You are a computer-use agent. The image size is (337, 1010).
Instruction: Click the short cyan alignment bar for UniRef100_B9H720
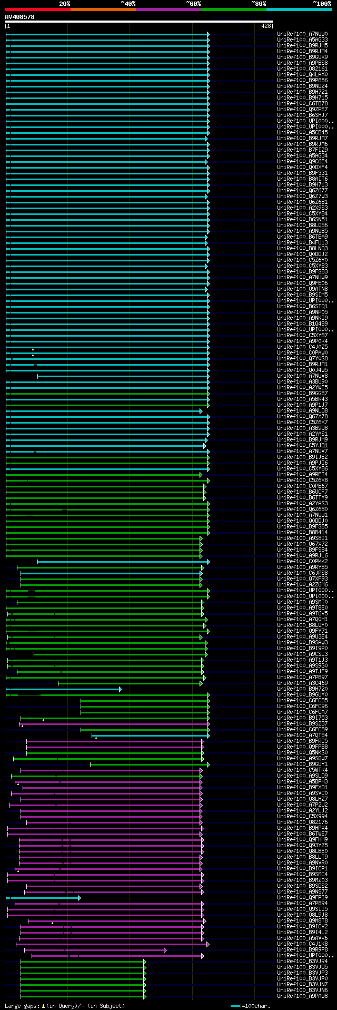64,689
